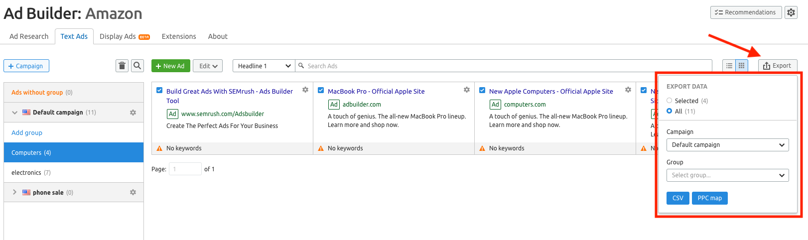Click warning icon under MacBook Pro card
Screen dimensions: 808x240
321,148
